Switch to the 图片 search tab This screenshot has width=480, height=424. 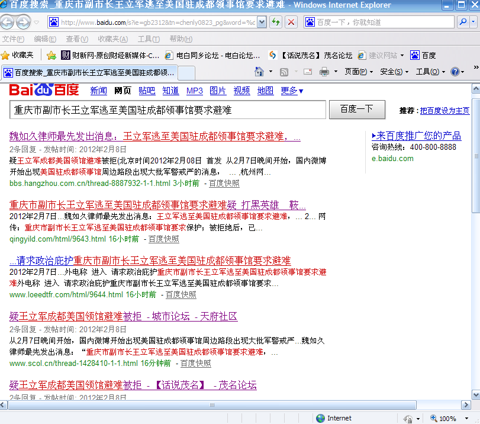pos(218,91)
